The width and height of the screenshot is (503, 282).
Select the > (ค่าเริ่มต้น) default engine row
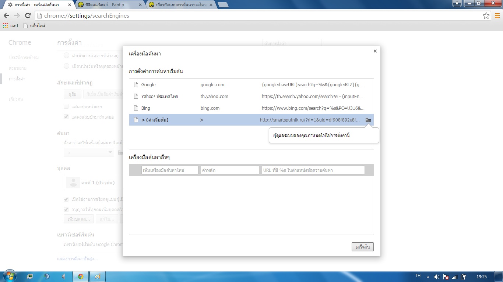point(251,120)
